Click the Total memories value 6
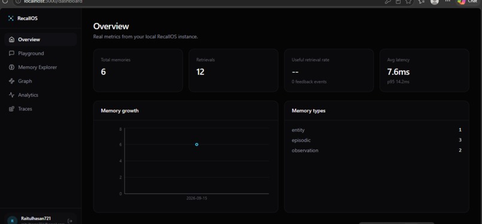This screenshot has width=482, height=224. click(103, 72)
